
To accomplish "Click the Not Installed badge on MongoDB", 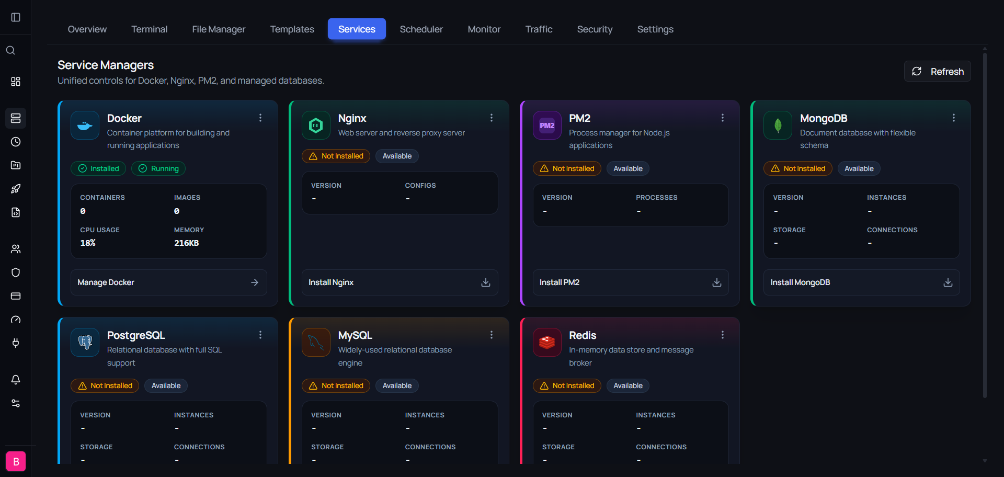I will 798,168.
